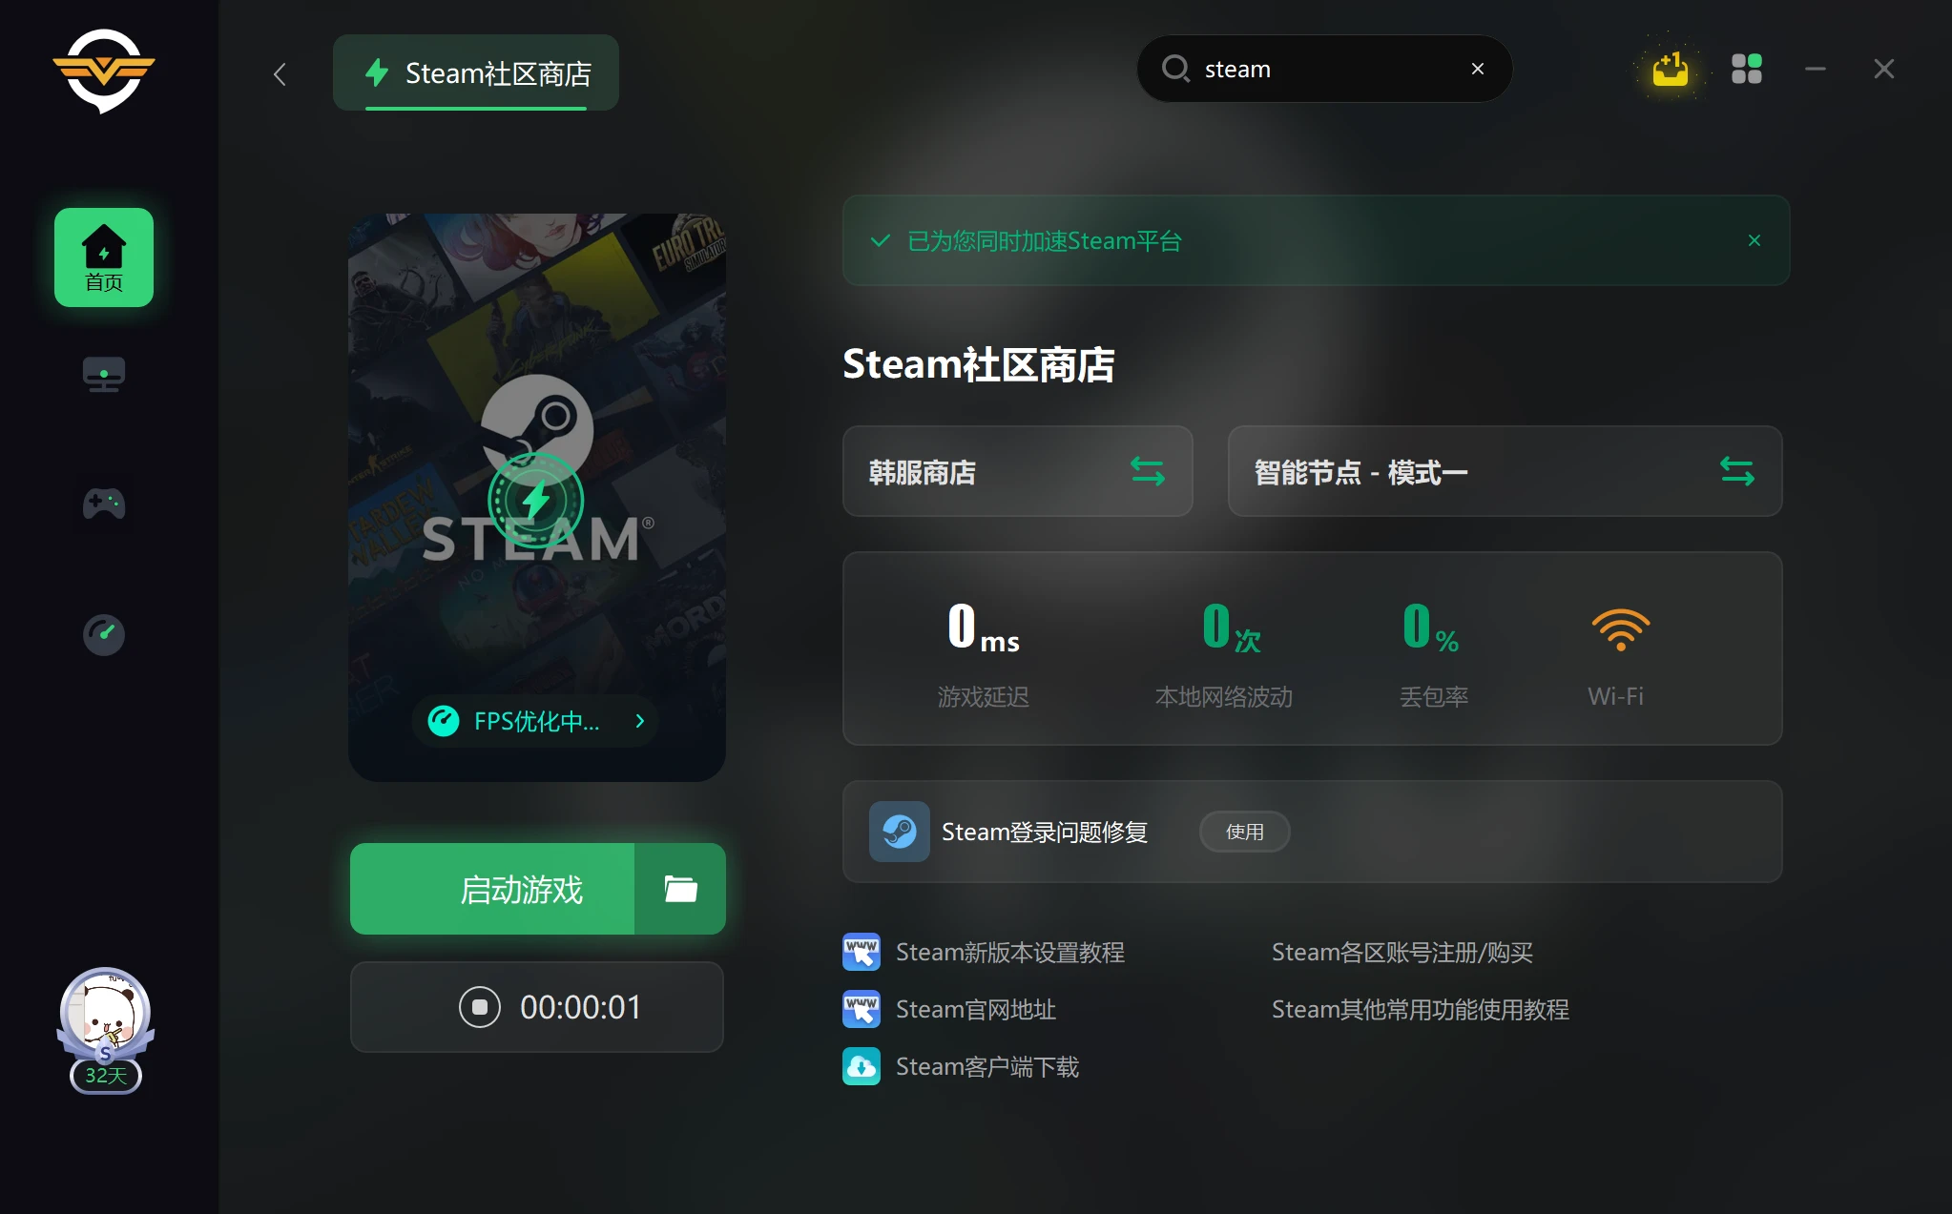
Task: Click the Steam cover art thumbnail
Action: (537, 498)
